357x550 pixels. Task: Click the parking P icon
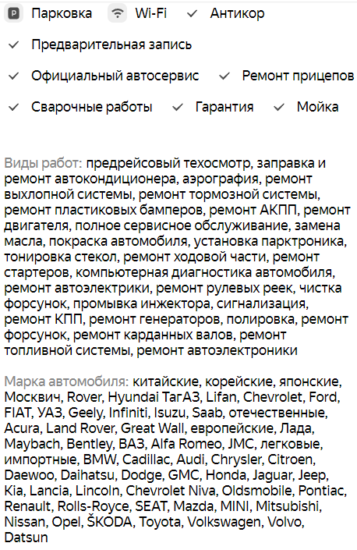(x=14, y=14)
